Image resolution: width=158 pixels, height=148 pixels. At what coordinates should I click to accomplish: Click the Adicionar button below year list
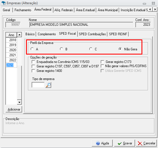point(14,109)
